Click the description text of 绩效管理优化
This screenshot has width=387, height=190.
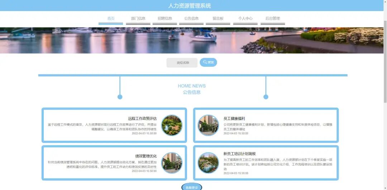point(102,164)
